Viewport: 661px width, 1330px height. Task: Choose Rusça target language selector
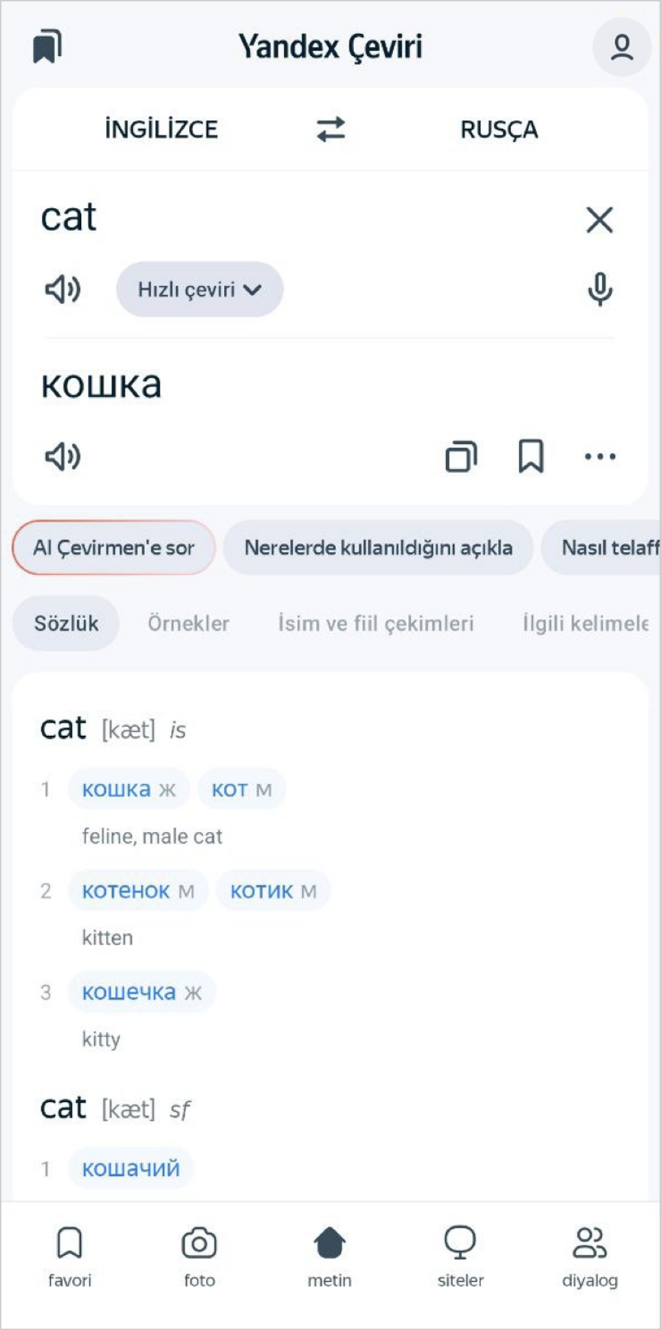pos(499,129)
